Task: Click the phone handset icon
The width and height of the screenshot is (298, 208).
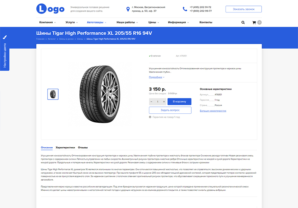Action: (x=184, y=9)
